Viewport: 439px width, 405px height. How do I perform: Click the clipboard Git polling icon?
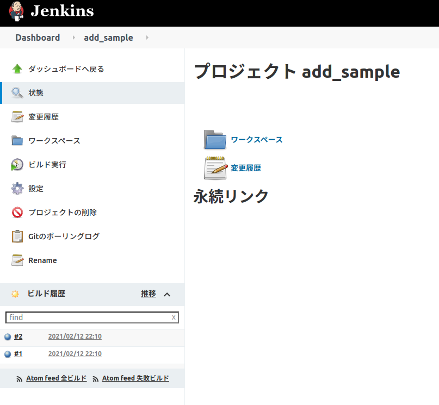[x=17, y=236]
